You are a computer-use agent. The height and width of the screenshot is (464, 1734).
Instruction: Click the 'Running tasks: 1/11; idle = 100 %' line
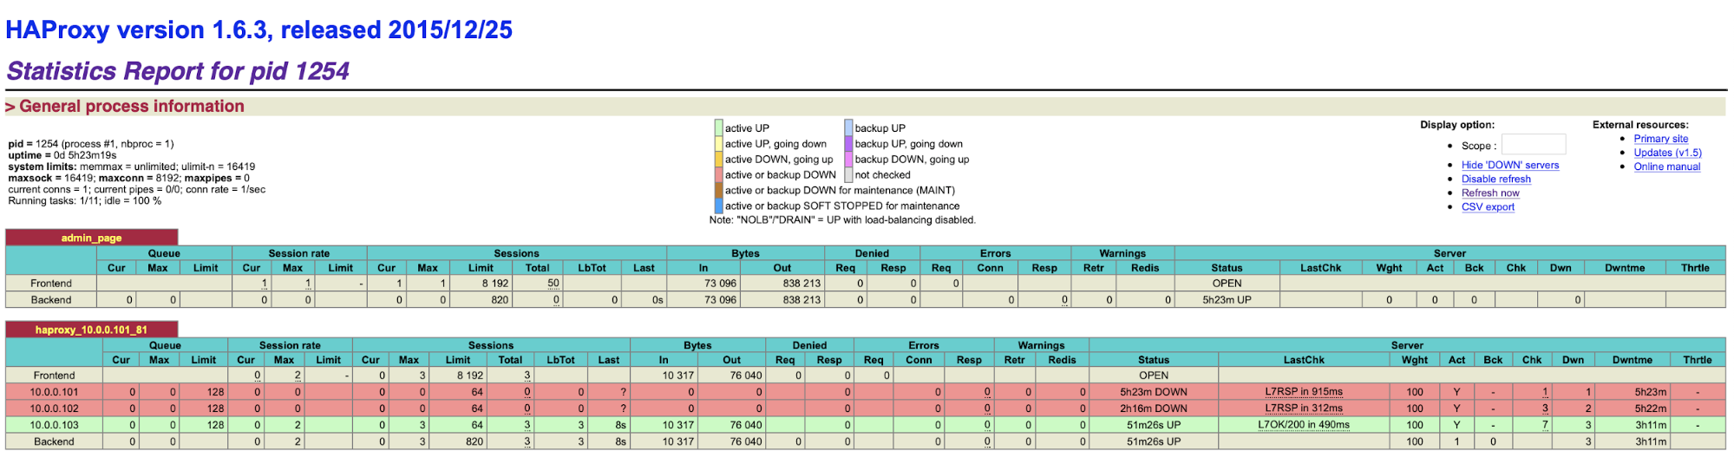tap(84, 200)
